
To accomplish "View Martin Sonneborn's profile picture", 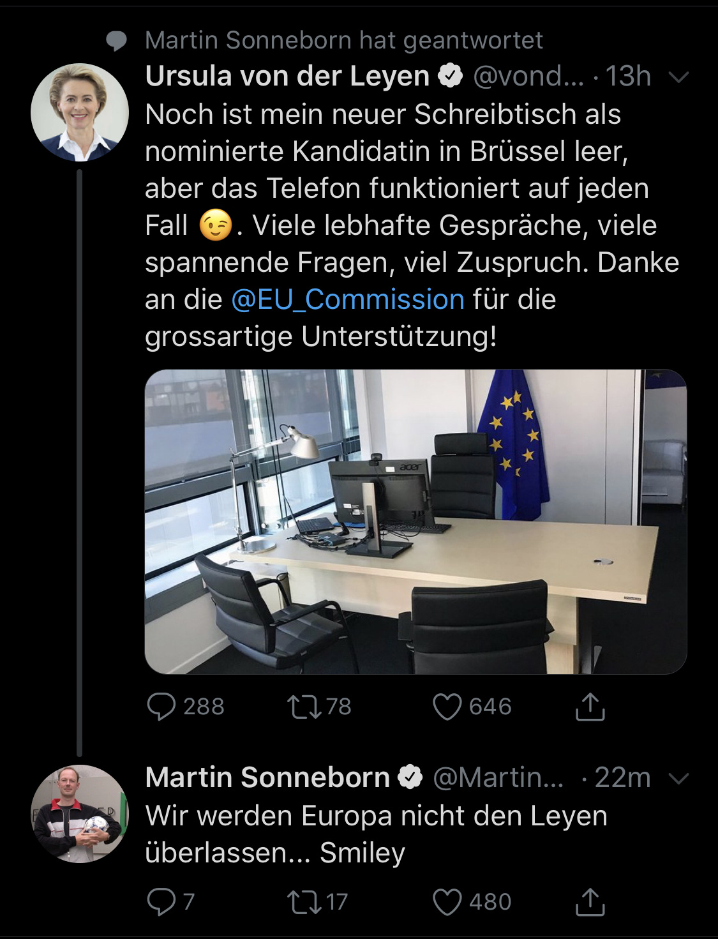I will coord(80,813).
